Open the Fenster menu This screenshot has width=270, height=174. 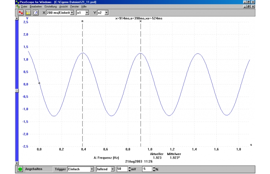(74, 6)
